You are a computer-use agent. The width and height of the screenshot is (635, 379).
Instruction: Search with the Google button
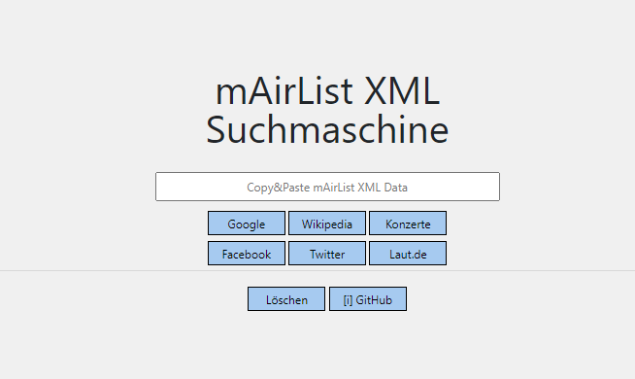[247, 223]
